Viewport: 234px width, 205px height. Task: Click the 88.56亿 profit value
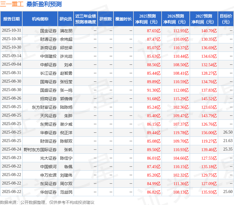pos(154,65)
